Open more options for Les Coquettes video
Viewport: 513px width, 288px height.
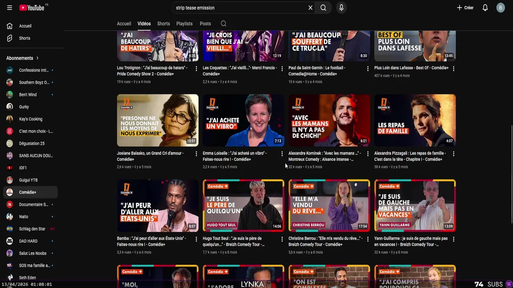click(x=282, y=69)
